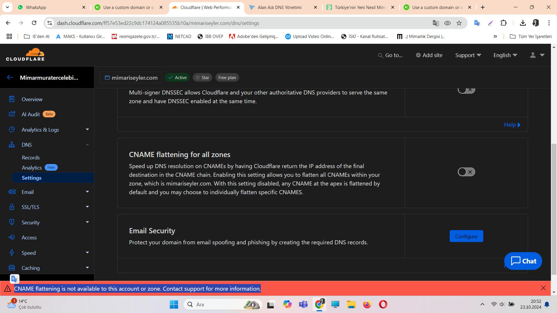Star the mimariseyler.com site
The image size is (557, 313).
(x=202, y=77)
